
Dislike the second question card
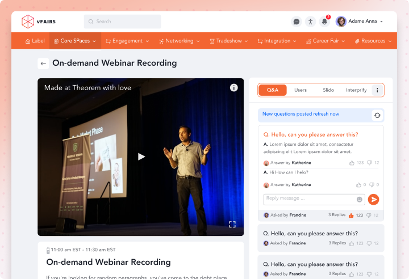click(x=369, y=244)
